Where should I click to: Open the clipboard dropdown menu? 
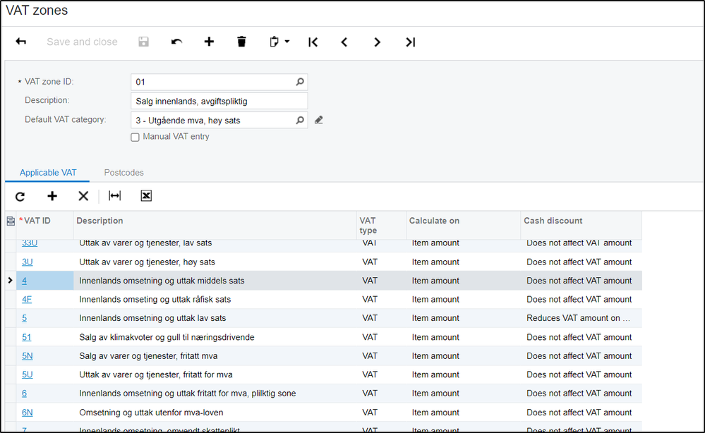click(x=279, y=42)
